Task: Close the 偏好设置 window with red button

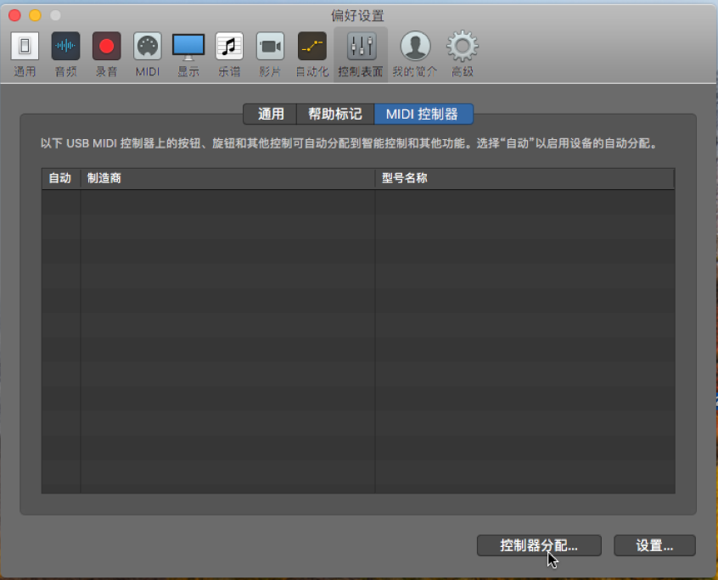Action: click(x=15, y=15)
